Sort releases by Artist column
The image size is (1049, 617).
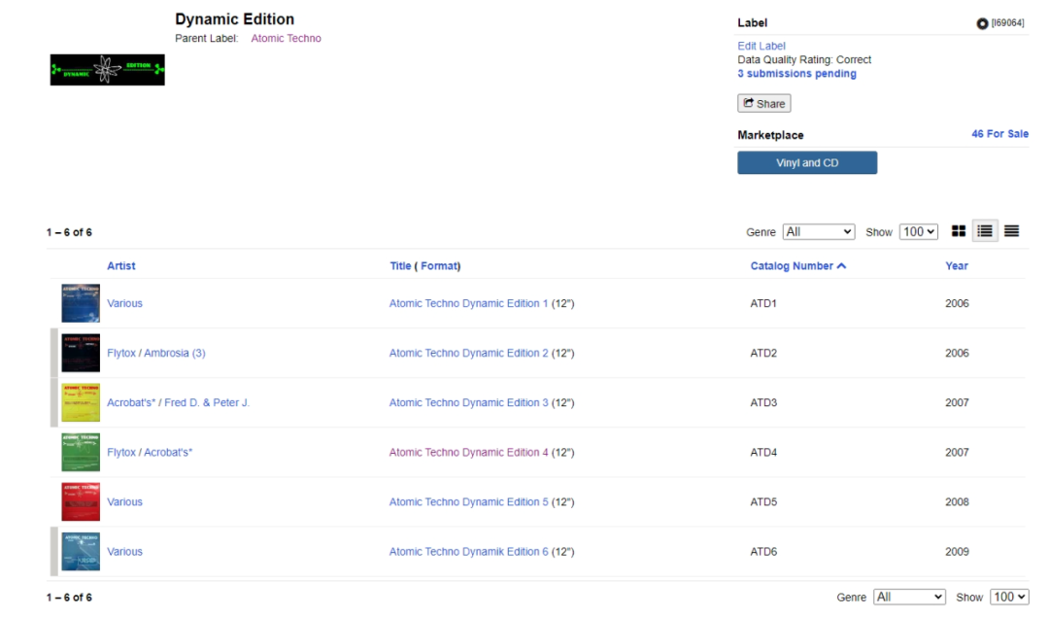click(x=121, y=265)
